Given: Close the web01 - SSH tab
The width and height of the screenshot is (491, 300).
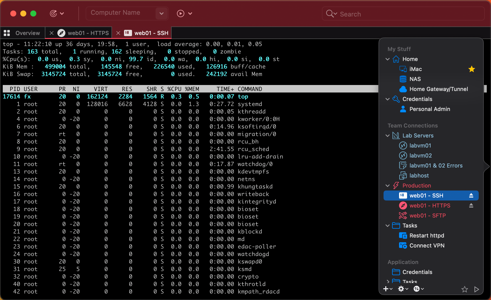Looking at the screenshot, I should [x=118, y=33].
